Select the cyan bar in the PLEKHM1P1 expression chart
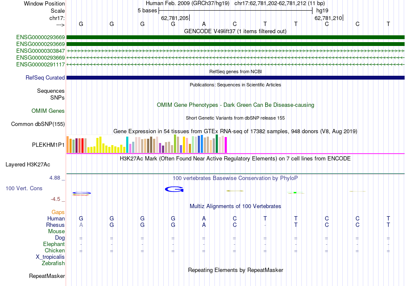 click(127, 145)
